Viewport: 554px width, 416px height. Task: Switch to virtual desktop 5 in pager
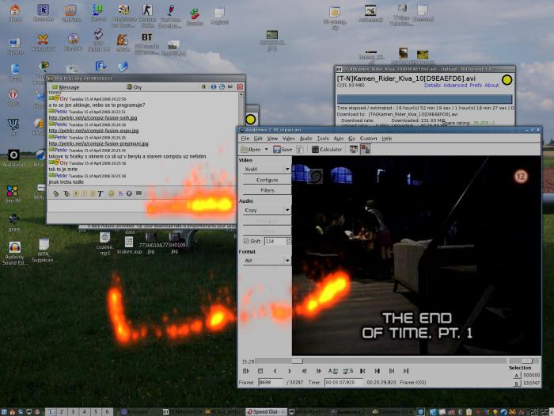[x=96, y=412]
